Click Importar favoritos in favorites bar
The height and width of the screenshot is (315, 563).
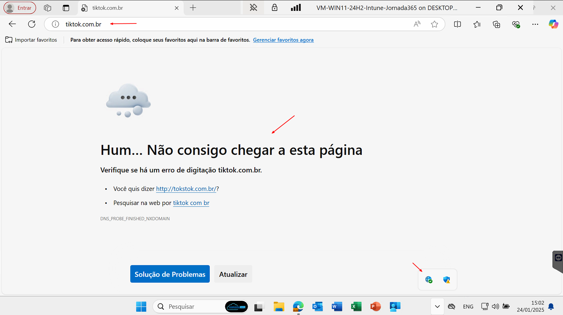(31, 40)
